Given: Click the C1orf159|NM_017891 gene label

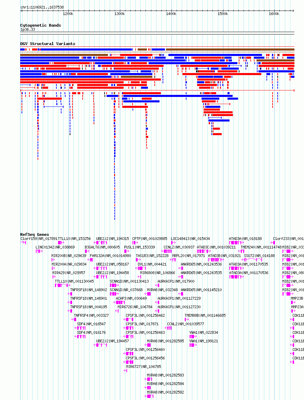Looking at the screenshot, I should [x=39, y=239].
